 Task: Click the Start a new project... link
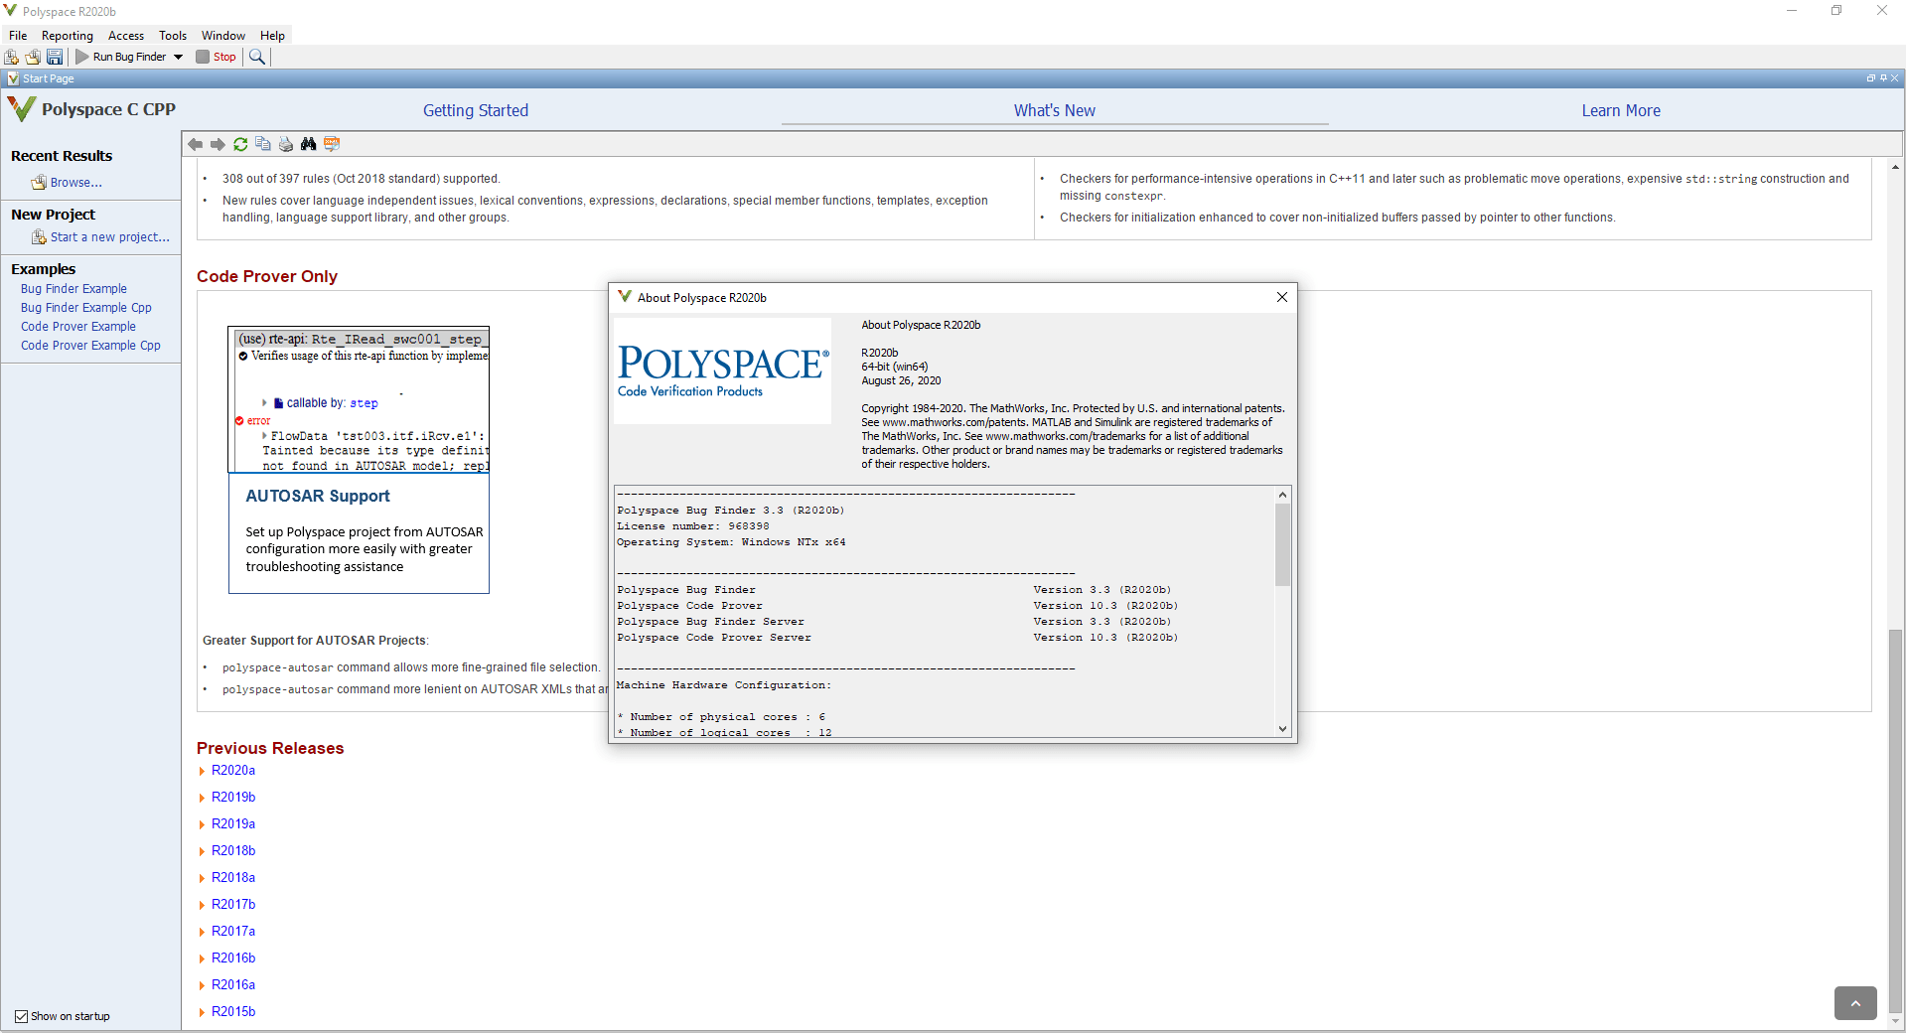coord(110,237)
